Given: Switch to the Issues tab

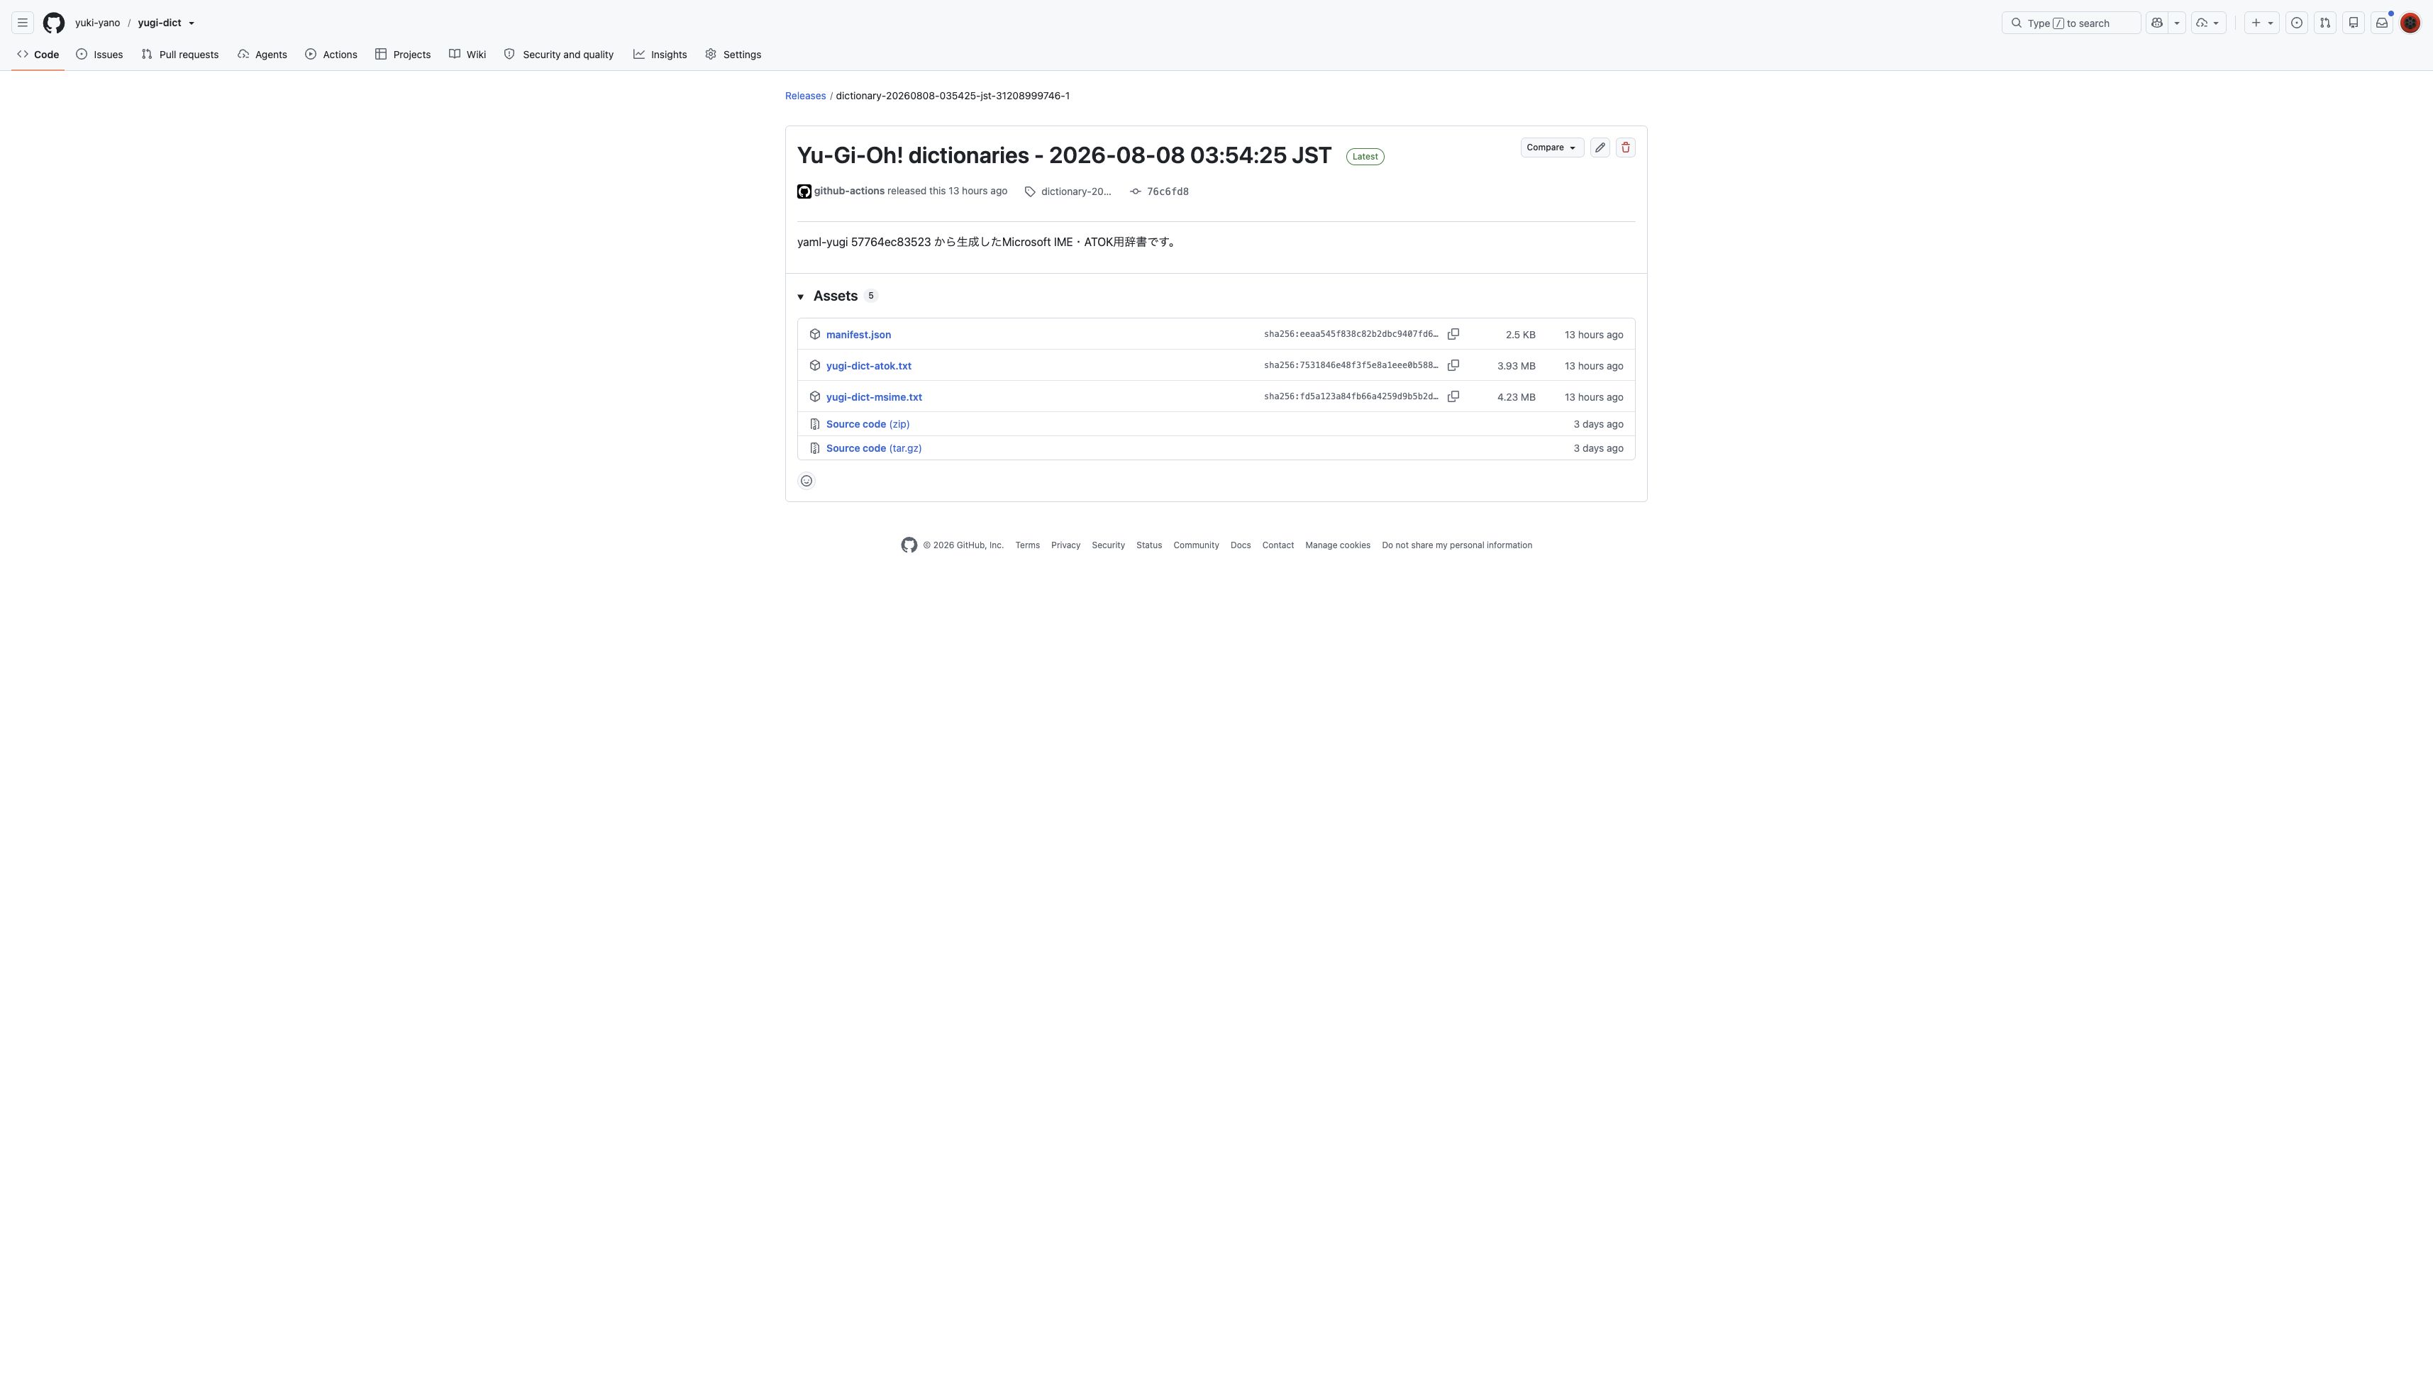Looking at the screenshot, I should click(100, 54).
